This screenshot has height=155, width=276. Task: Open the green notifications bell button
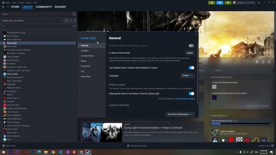228,3
